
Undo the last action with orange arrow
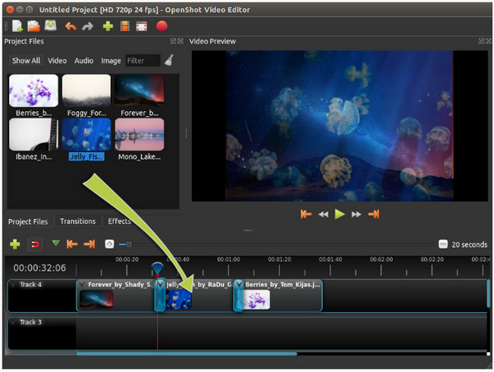tap(71, 26)
